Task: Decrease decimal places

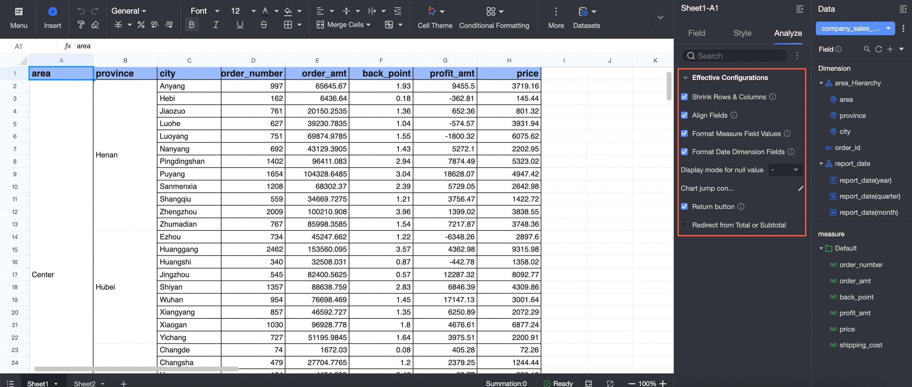Action: click(x=155, y=24)
